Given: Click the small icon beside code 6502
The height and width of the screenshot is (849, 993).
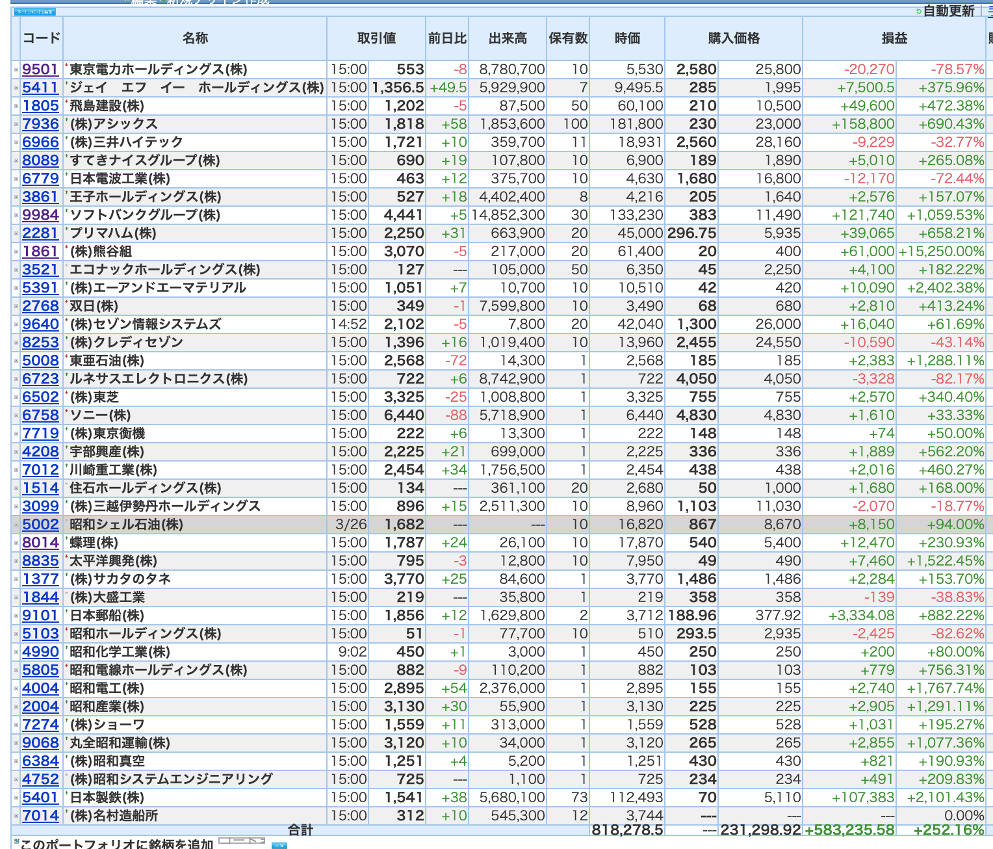Looking at the screenshot, I should (x=16, y=397).
